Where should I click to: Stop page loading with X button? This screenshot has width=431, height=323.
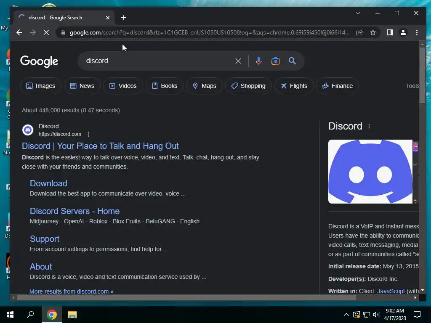[x=46, y=32]
